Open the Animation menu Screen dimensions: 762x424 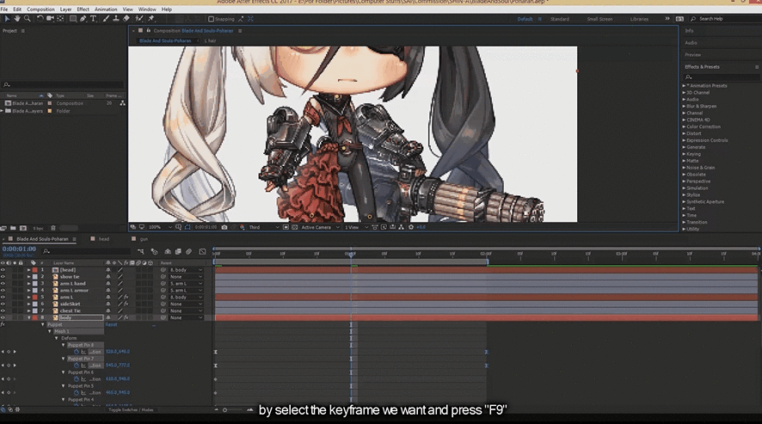(106, 9)
